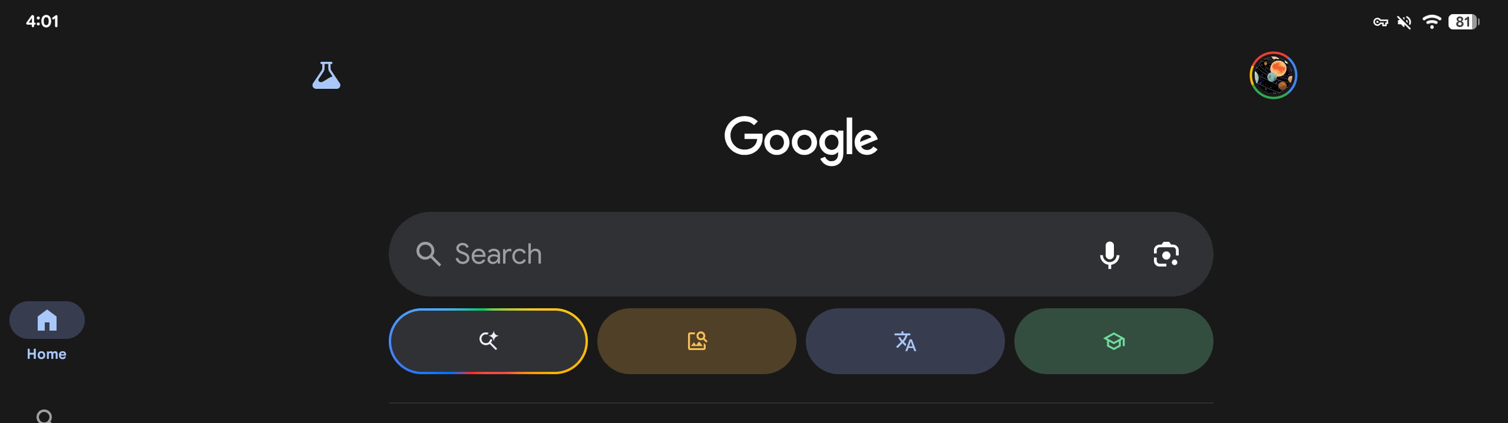
Task: Open the blue Translate shortcut button
Action: pyautogui.click(x=905, y=341)
